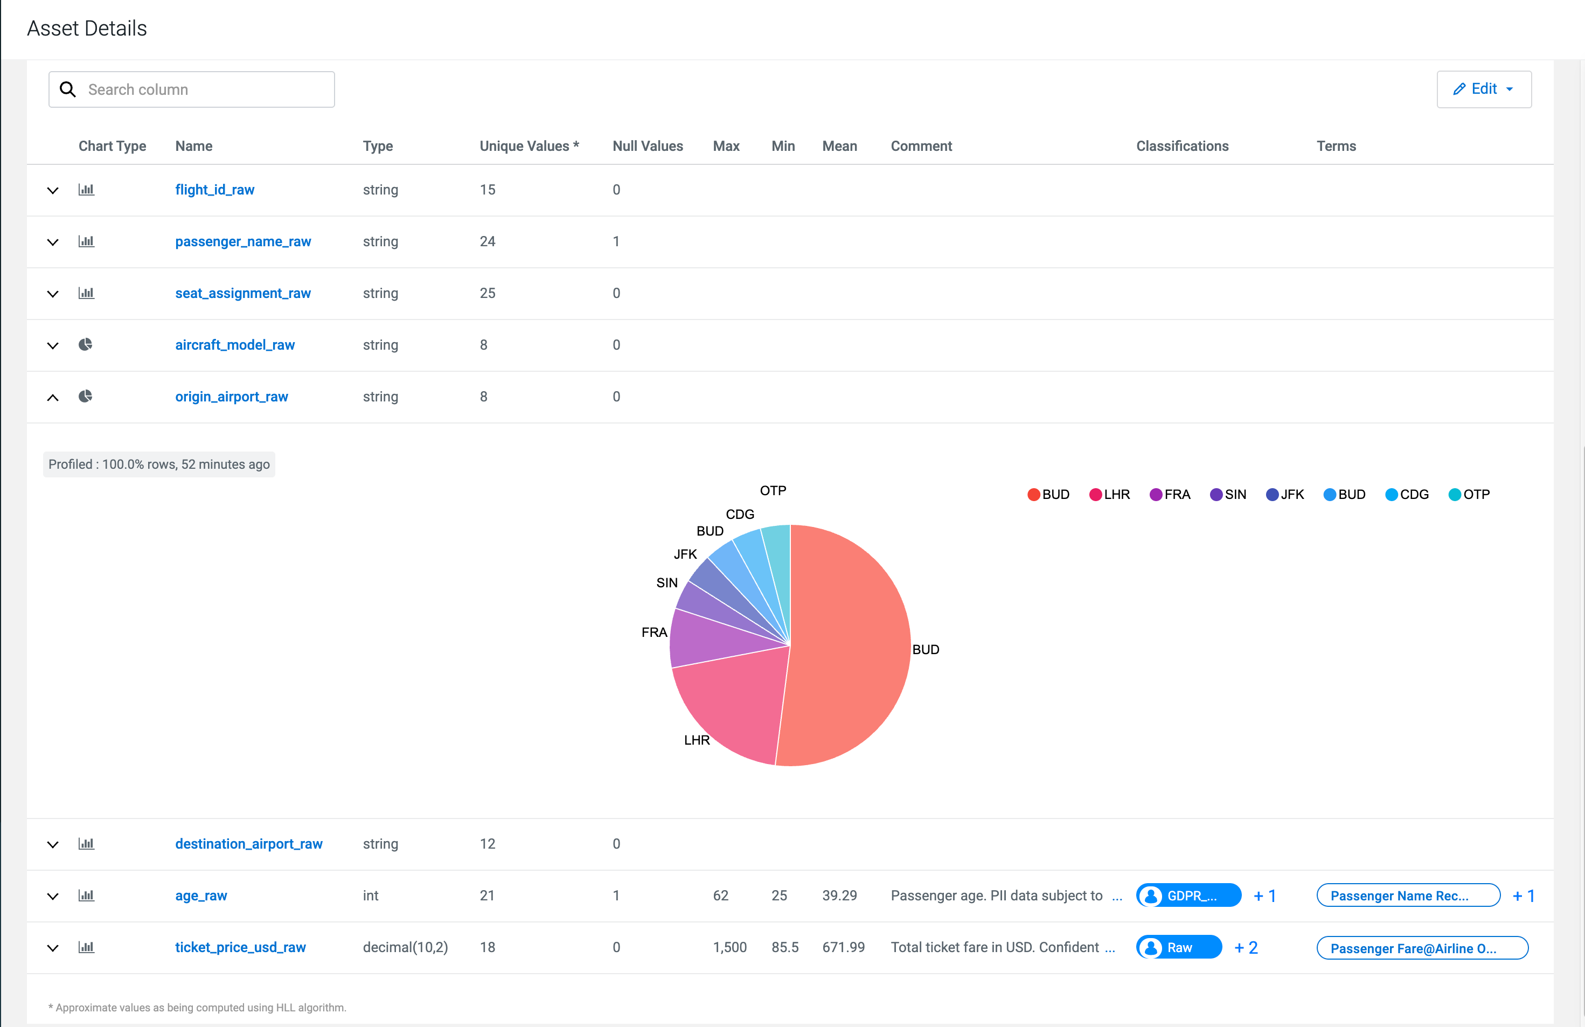
Task: Open the ticket_price_usd_raw column link
Action: click(x=240, y=947)
